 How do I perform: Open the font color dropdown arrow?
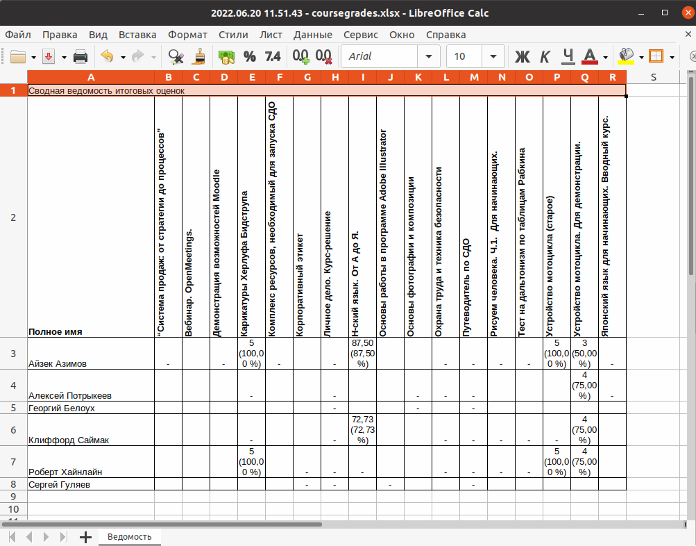(x=606, y=56)
